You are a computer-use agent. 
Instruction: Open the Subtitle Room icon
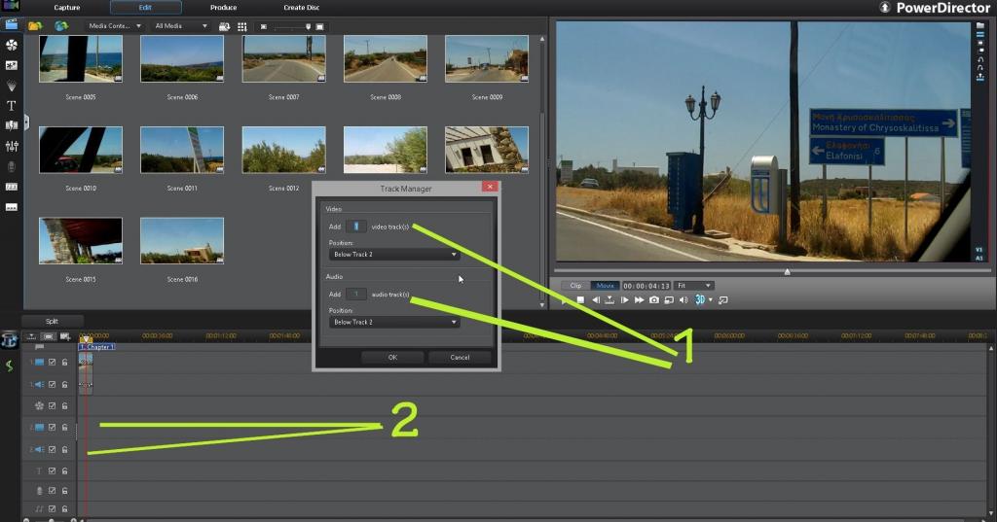point(12,207)
